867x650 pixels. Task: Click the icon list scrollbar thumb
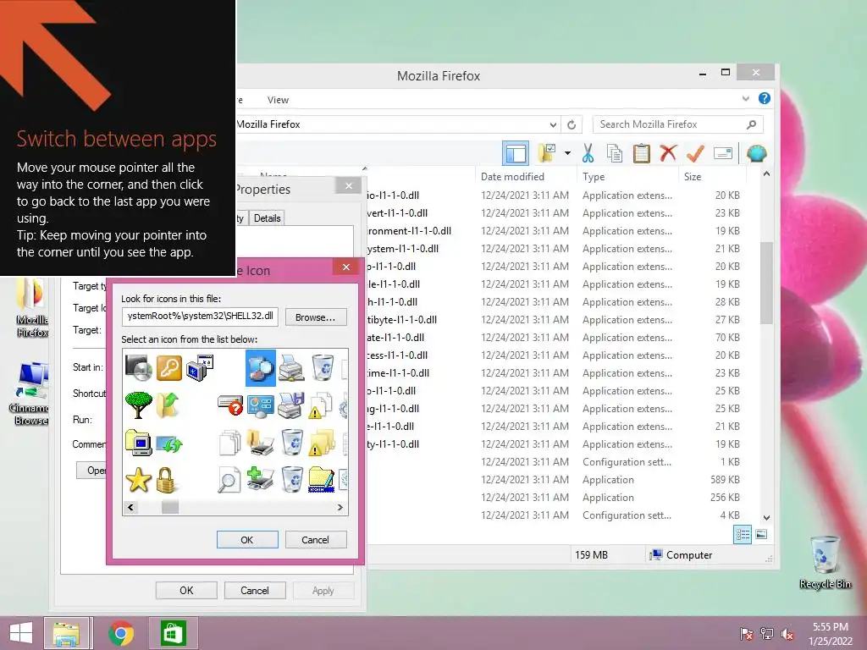point(169,507)
